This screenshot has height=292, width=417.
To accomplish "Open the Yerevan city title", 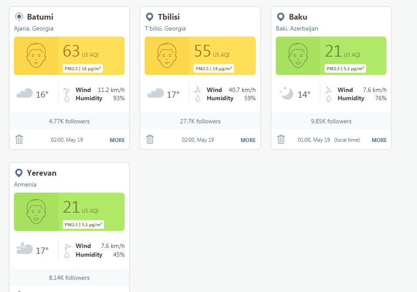I will pyautogui.click(x=41, y=173).
